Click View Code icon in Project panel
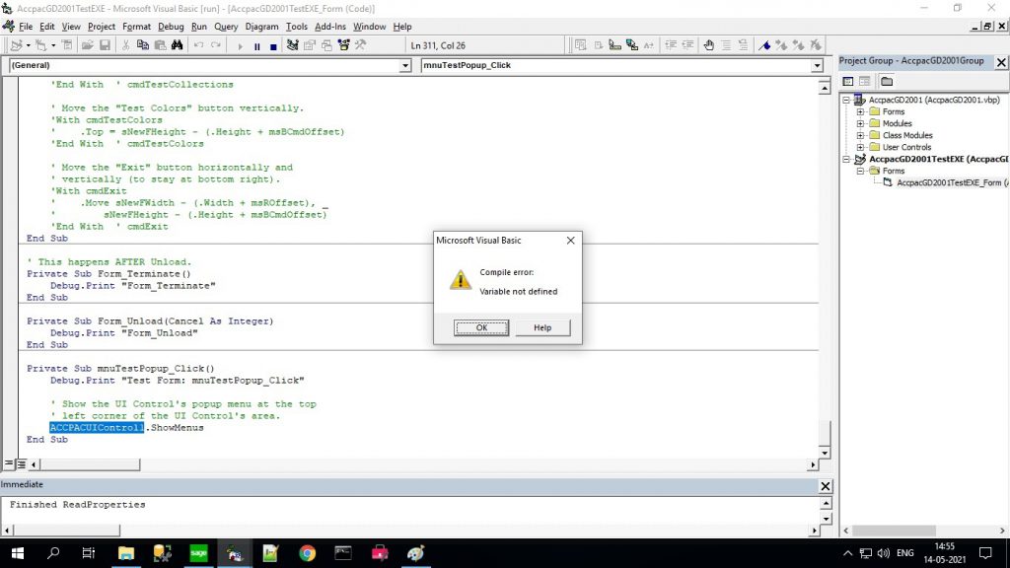1010x568 pixels. (x=847, y=81)
